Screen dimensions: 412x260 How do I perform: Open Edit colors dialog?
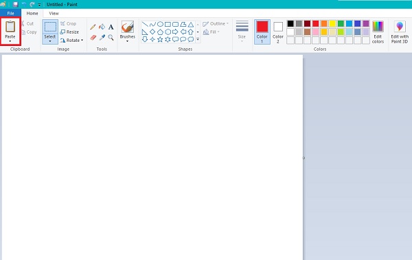(x=378, y=32)
